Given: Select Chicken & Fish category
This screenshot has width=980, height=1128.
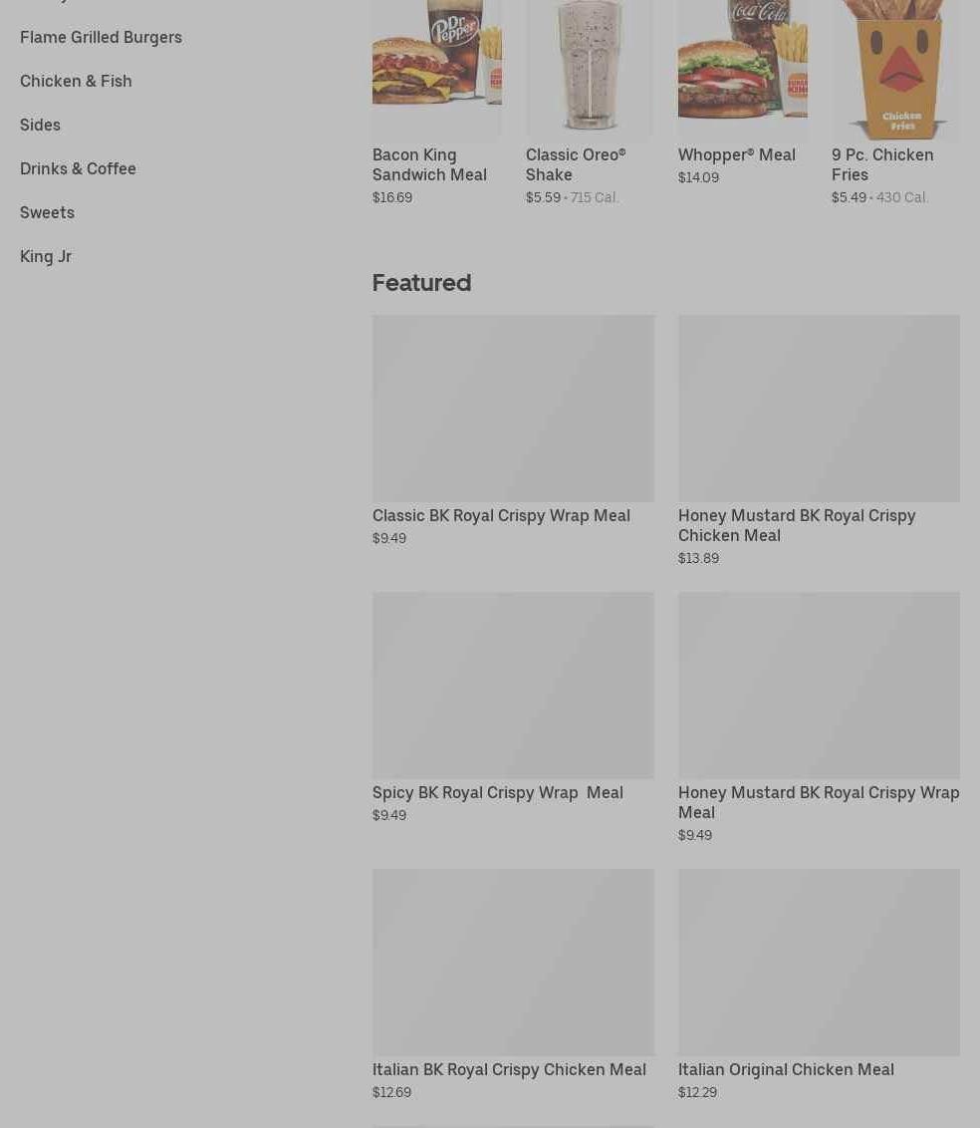Looking at the screenshot, I should [76, 82].
